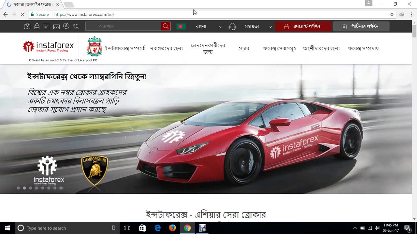Click the padlock icon in top bar
This screenshot has width=417, height=234.
37,26
